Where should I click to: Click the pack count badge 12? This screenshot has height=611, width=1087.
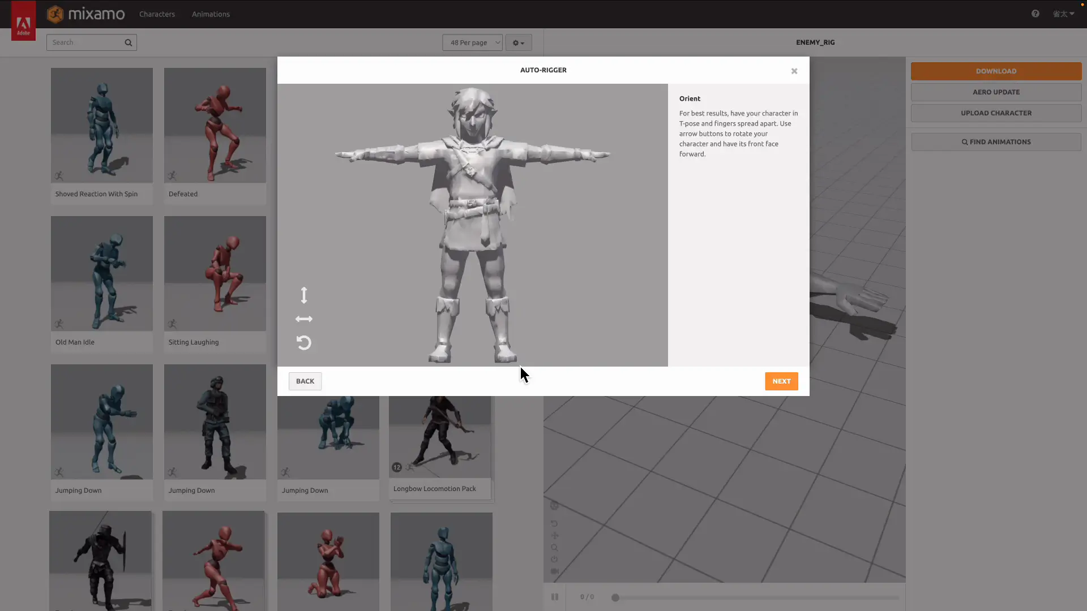tap(397, 467)
